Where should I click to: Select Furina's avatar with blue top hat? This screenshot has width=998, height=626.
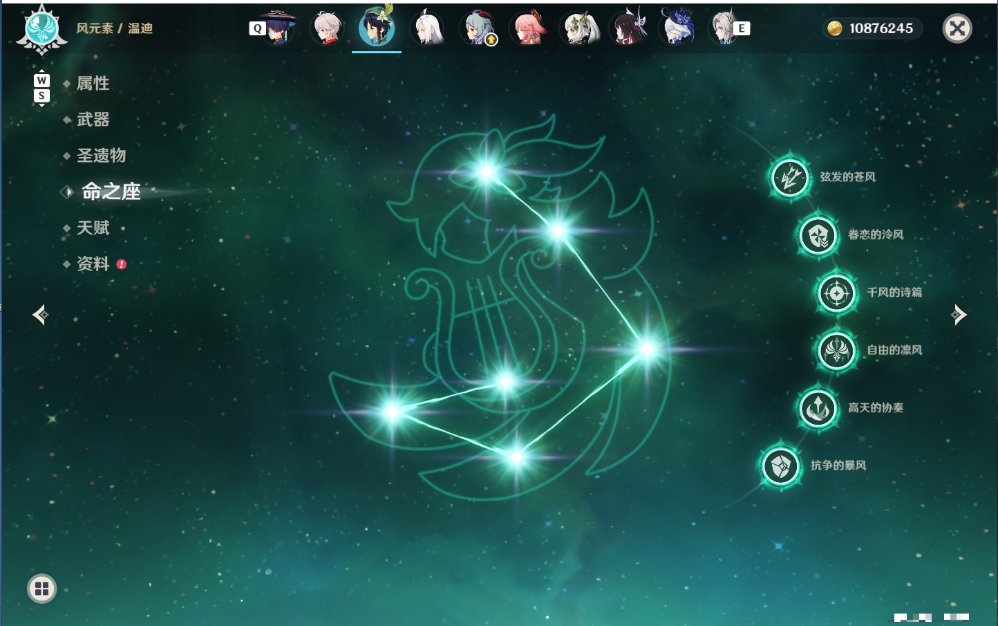coord(678,28)
